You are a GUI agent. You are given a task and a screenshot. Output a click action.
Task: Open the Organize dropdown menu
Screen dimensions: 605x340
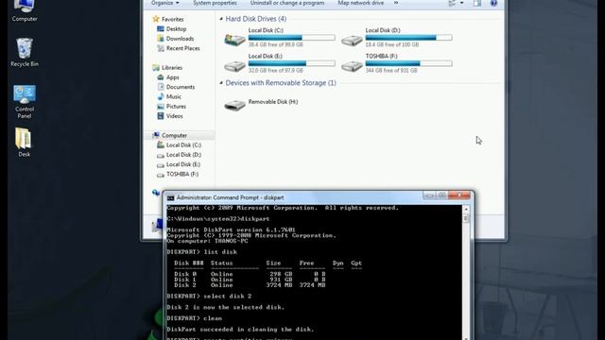tap(165, 3)
